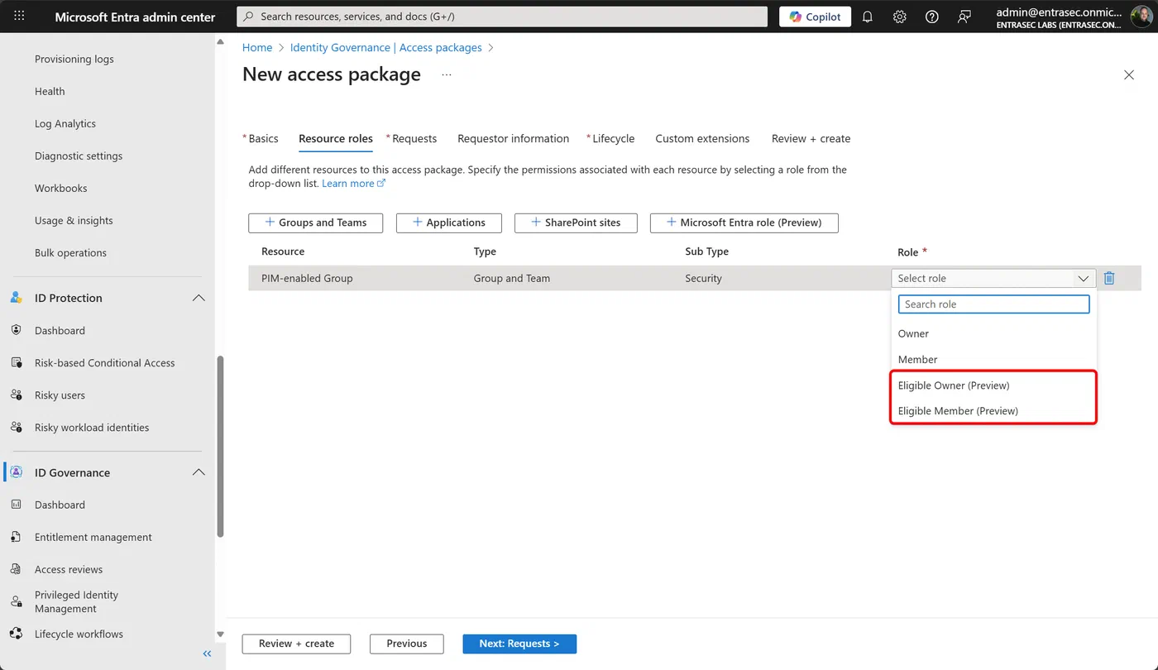Click the Lifecycle workflows icon
The height and width of the screenshot is (670, 1158).
click(17, 634)
